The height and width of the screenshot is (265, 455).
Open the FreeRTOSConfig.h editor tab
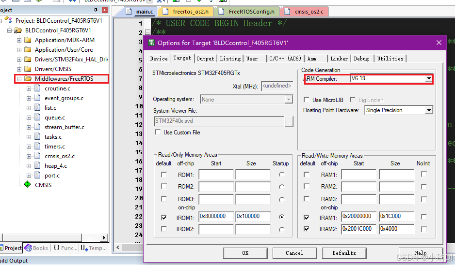tap(247, 12)
